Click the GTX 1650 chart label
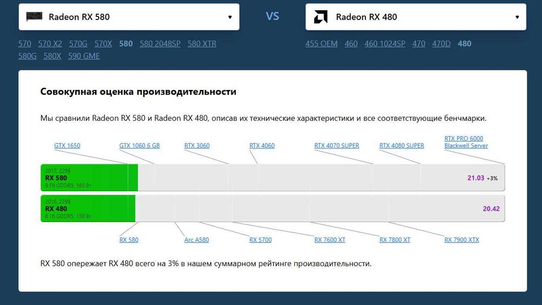This screenshot has height=305, width=542. tap(67, 145)
